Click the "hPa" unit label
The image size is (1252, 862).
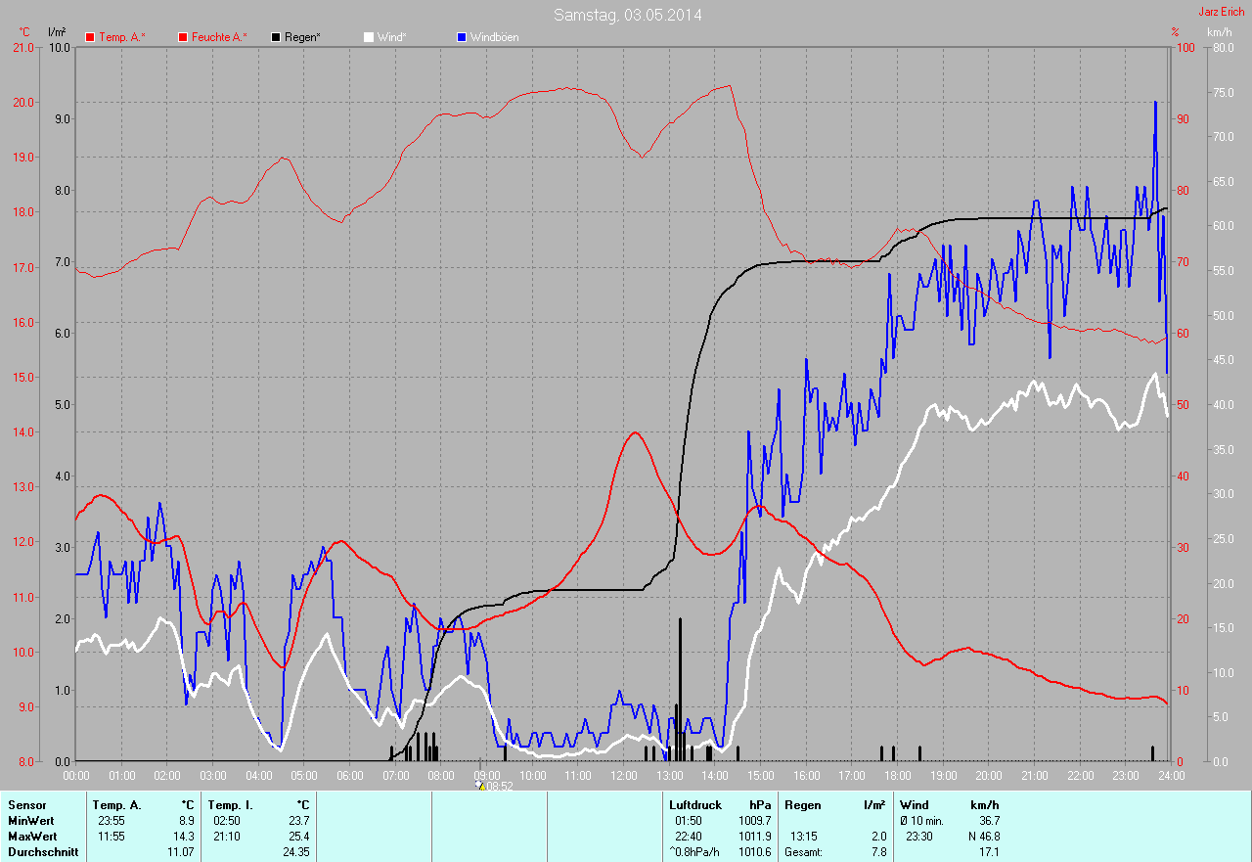(761, 805)
